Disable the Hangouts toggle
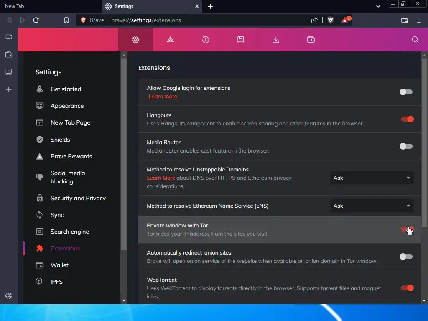 [407, 119]
